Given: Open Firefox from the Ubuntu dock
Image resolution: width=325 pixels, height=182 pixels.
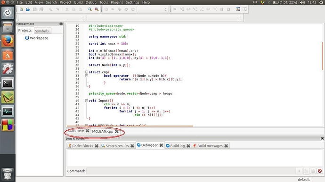Looking at the screenshot, I should (x=8, y=41).
